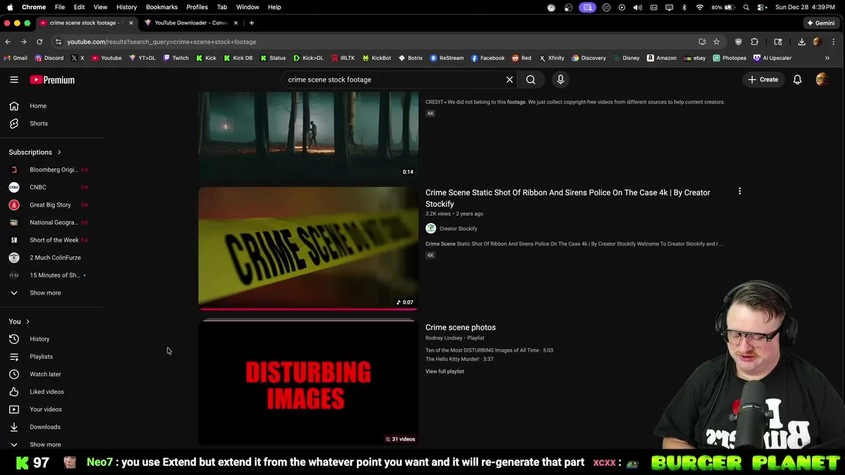
Task: Play the crime scene tape thumbnail
Action: [308, 248]
